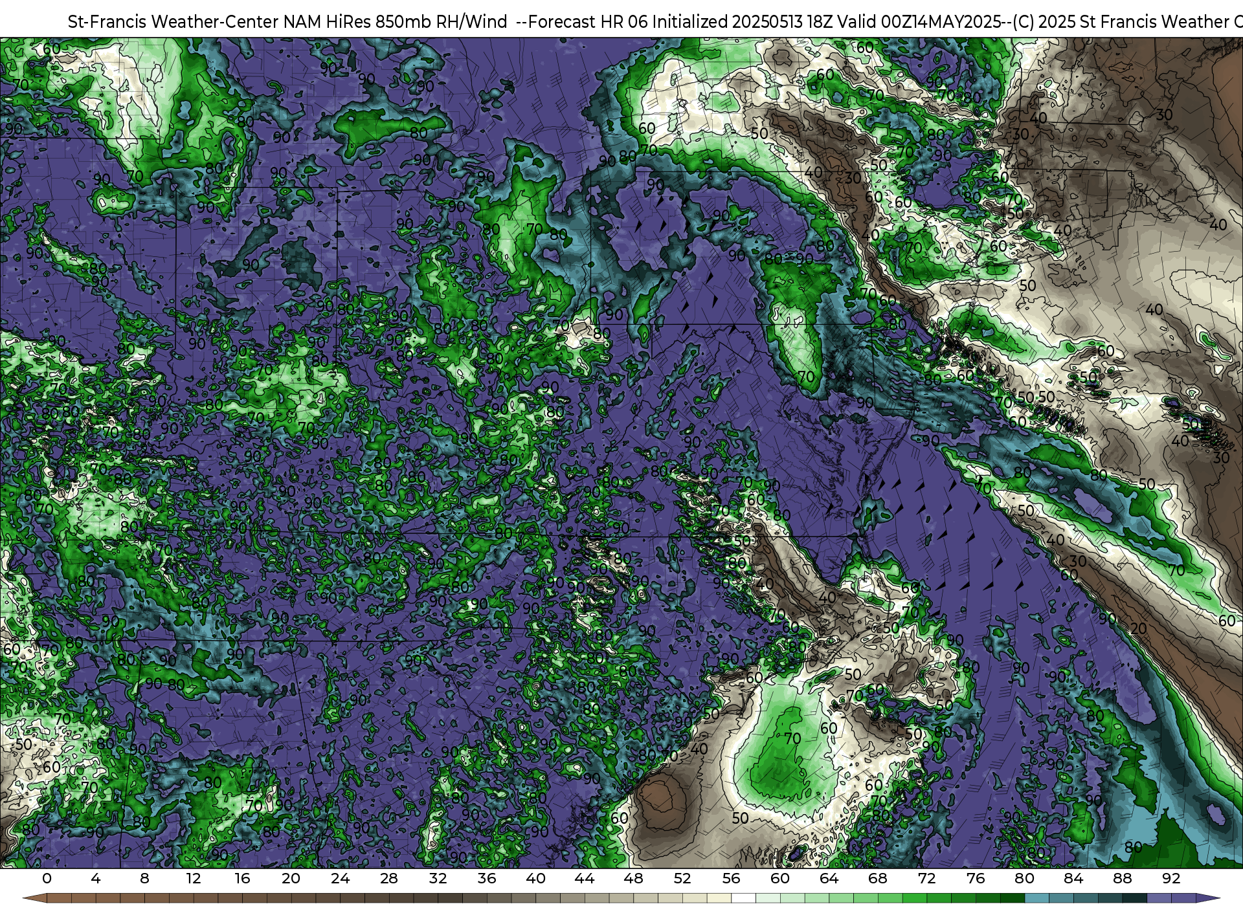Click the colorbar tick label 4
The image size is (1243, 906).
[96, 879]
